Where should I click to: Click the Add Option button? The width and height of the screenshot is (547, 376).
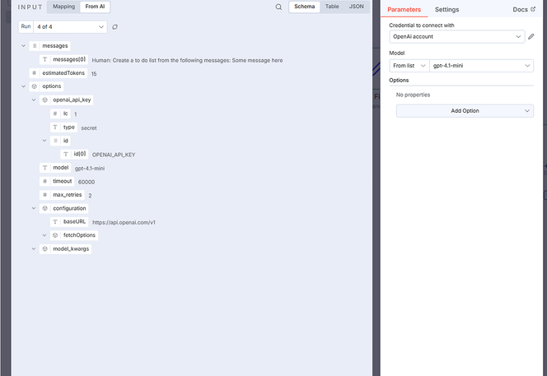pyautogui.click(x=465, y=111)
